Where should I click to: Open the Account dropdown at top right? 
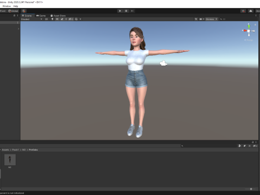258,11
